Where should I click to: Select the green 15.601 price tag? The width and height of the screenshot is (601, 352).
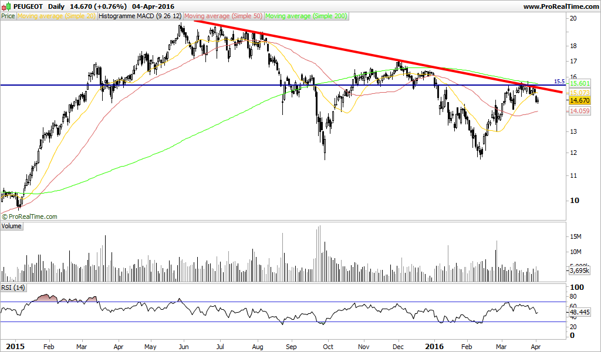(x=579, y=83)
